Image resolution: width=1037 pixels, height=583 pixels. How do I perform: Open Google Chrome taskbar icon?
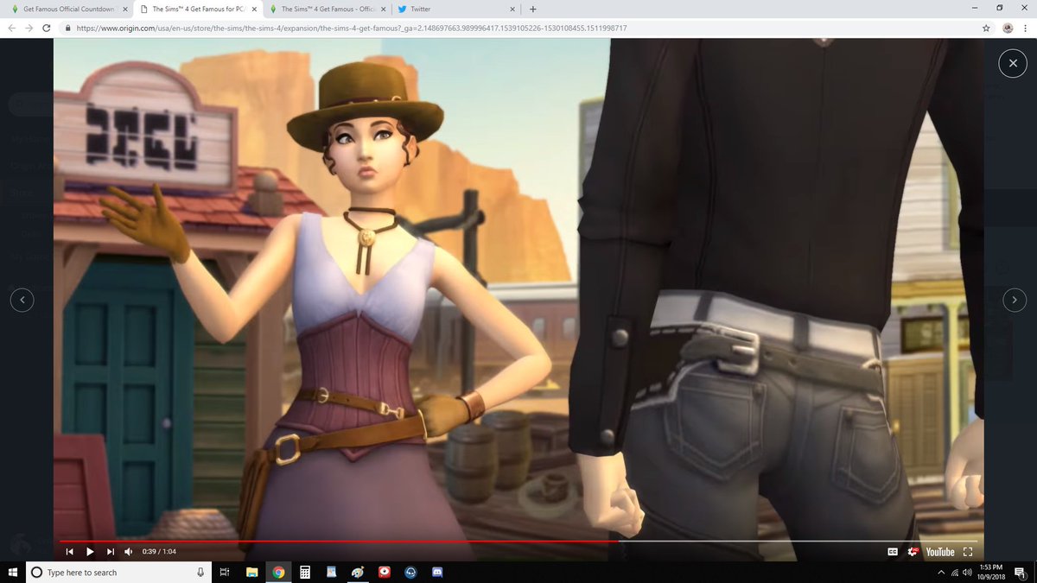click(278, 572)
